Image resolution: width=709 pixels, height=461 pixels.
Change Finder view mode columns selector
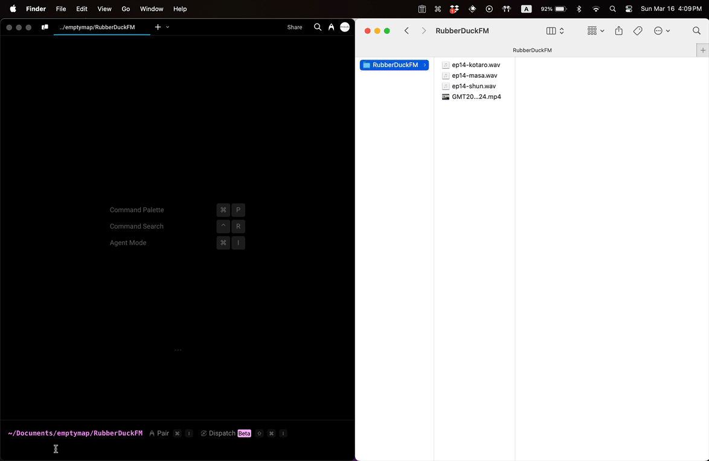555,31
